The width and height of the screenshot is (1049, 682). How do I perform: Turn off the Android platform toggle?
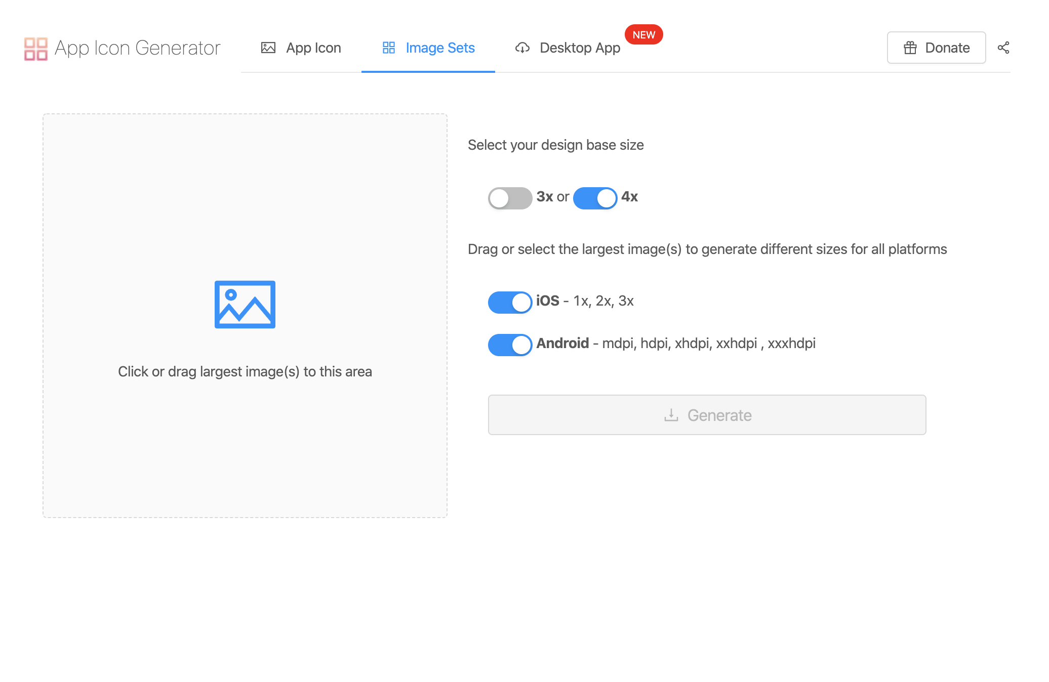coord(509,345)
